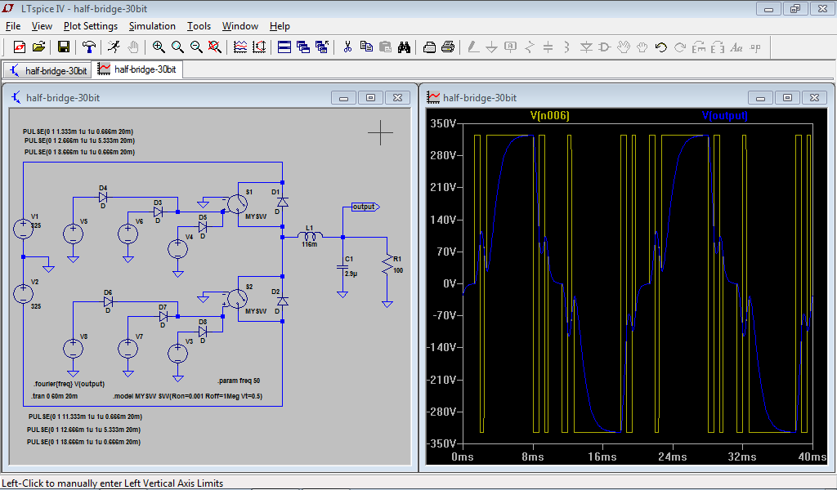Click the Text Aa tool icon
This screenshot has height=490, width=837.
(736, 47)
